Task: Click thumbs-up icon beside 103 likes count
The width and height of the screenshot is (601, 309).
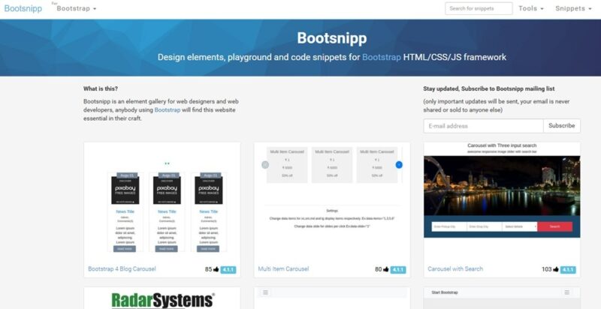Action: pyautogui.click(x=556, y=269)
